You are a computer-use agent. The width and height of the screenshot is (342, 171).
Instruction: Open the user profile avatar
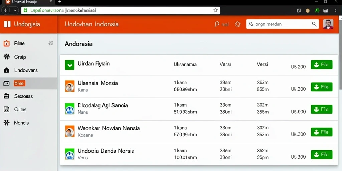coord(328,24)
